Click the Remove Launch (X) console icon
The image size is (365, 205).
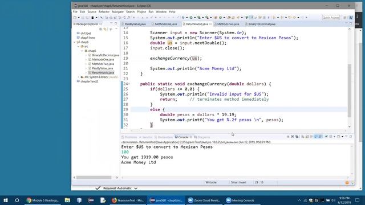tap(293, 137)
